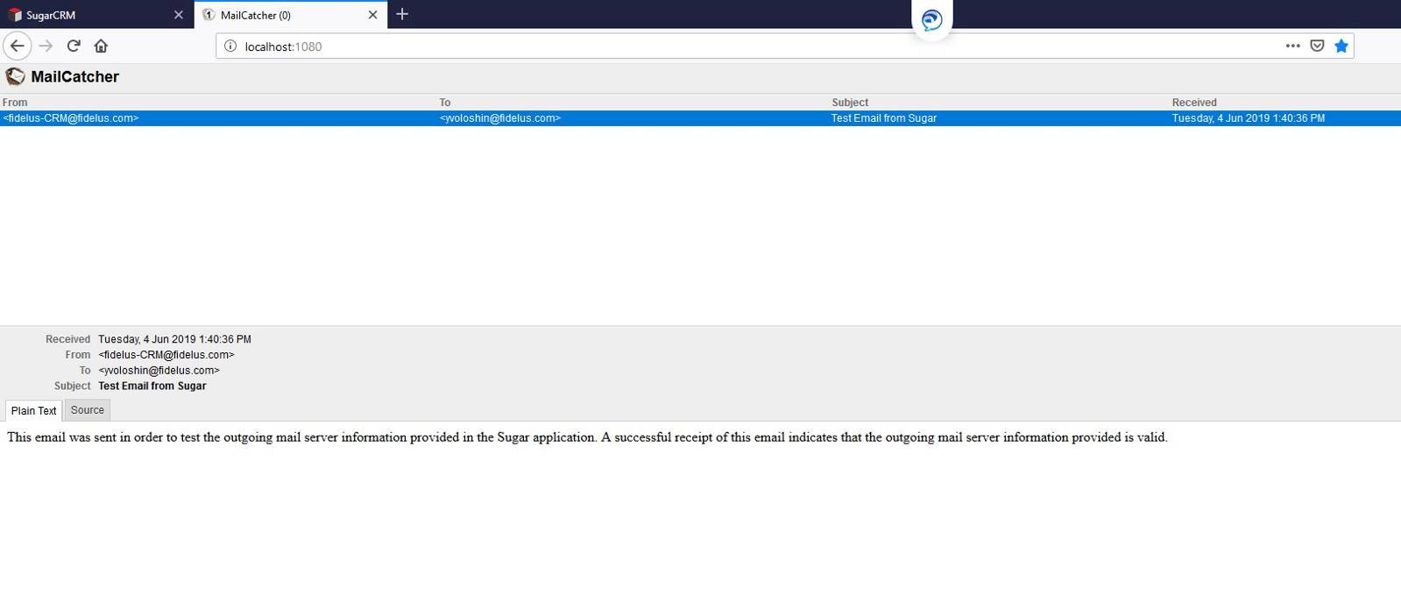Focus the localhost:1080 address bar
Screen dimensions: 1401x596
pyautogui.click(x=701, y=46)
